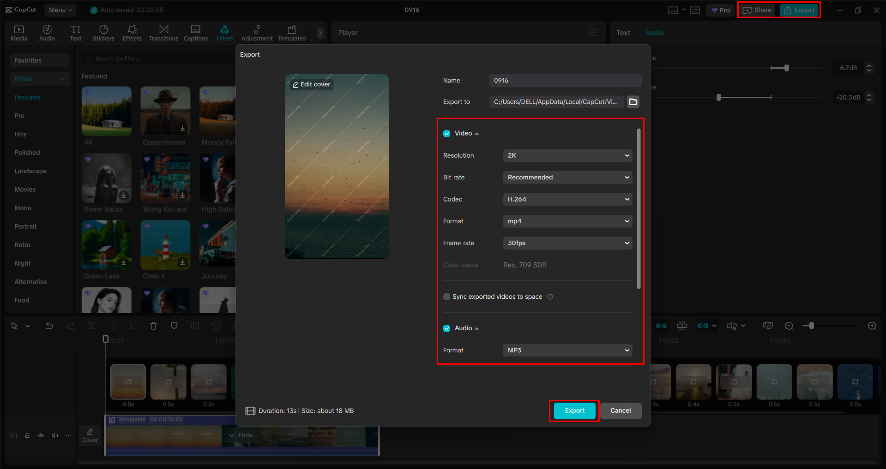Change the Frame rate from 30fps
This screenshot has width=886, height=469.
pos(567,243)
